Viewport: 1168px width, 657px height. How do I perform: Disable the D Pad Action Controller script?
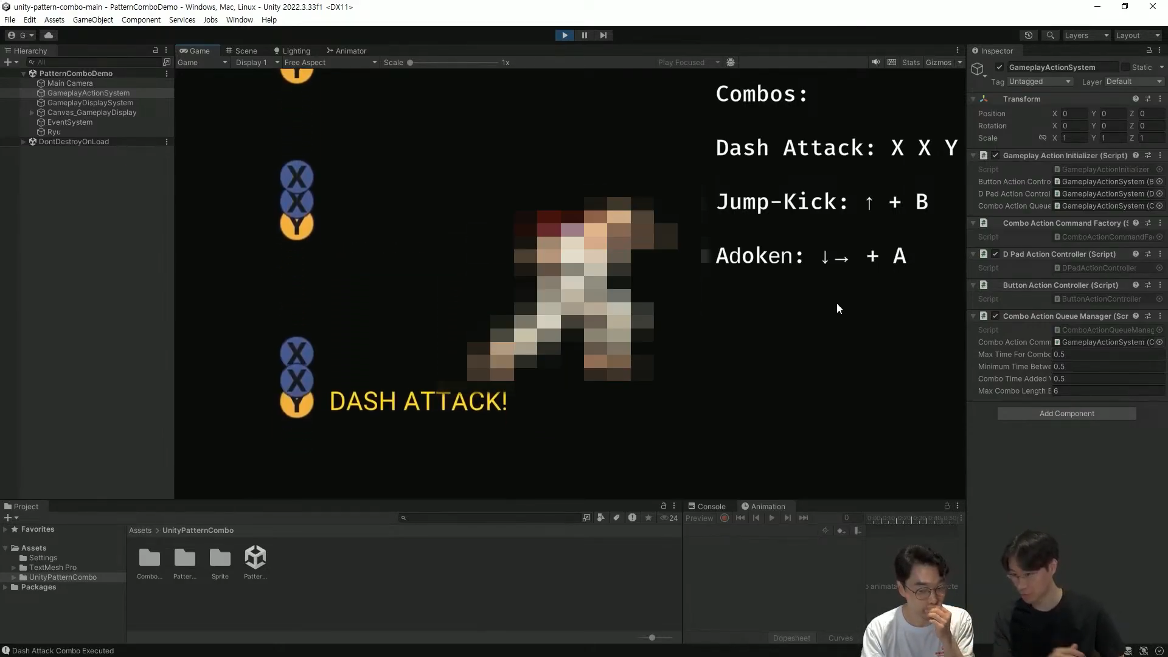click(995, 254)
